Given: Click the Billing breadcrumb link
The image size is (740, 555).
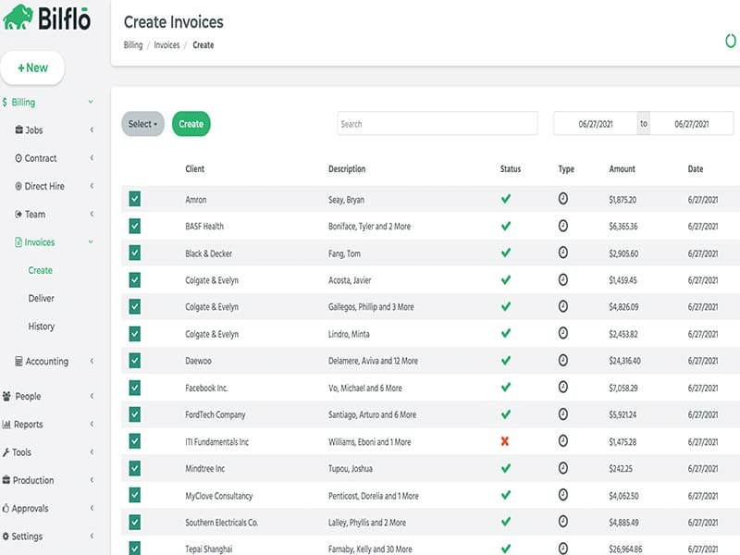Looking at the screenshot, I should pyautogui.click(x=132, y=45).
